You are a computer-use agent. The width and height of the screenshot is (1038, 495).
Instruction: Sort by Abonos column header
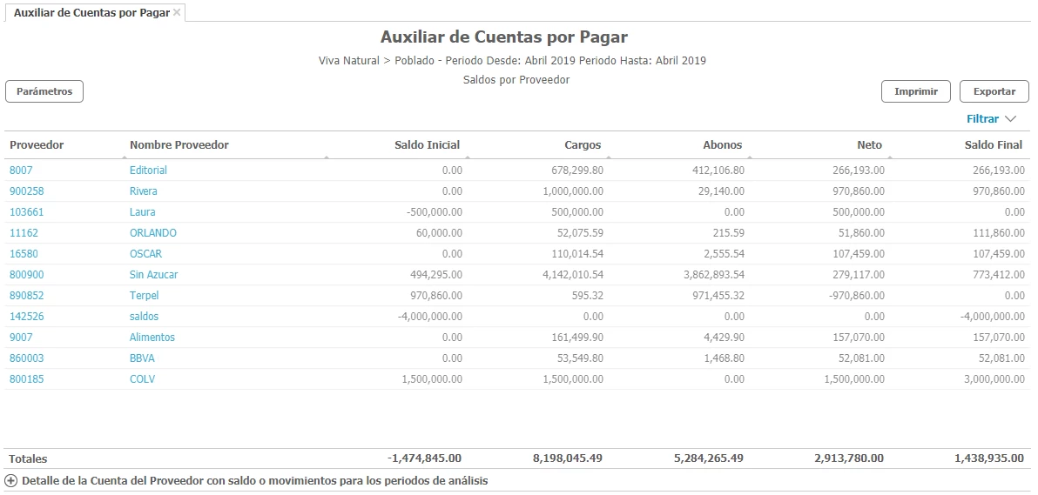click(722, 145)
